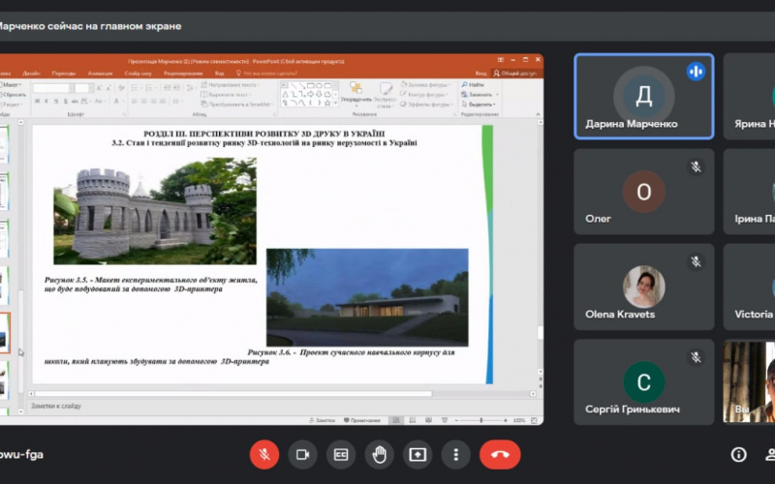Open the font color A dropdown
Viewport: 775px width, 484px height.
(117, 102)
